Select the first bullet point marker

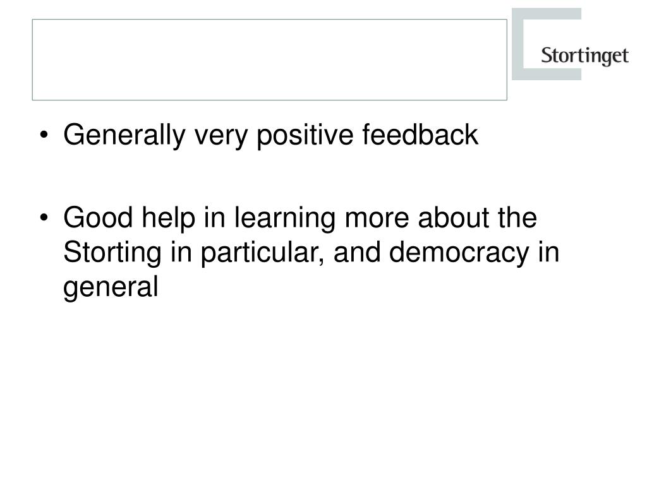[x=44, y=135]
